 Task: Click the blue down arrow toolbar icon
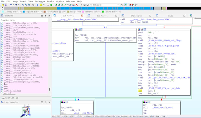tap(37, 5)
